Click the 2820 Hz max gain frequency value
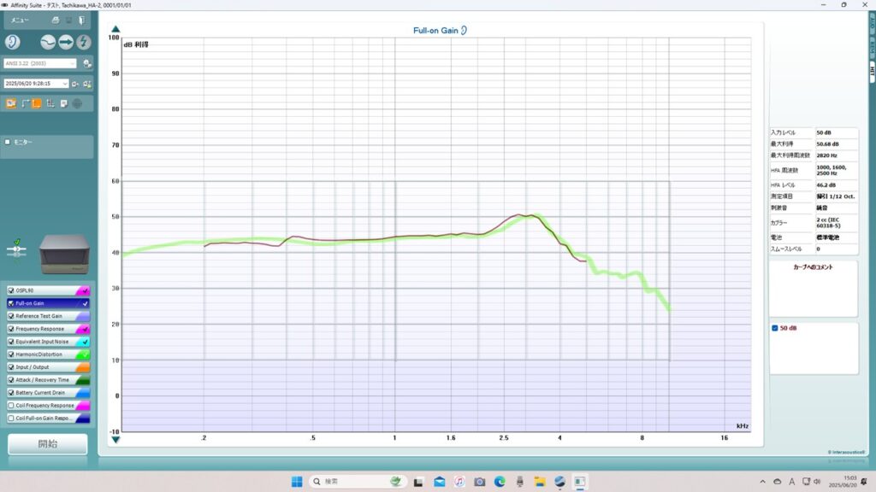The height and width of the screenshot is (492, 876). coord(827,155)
